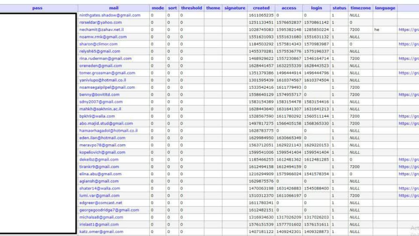
Task: Click the access value 1566405158
Action: 289,123
